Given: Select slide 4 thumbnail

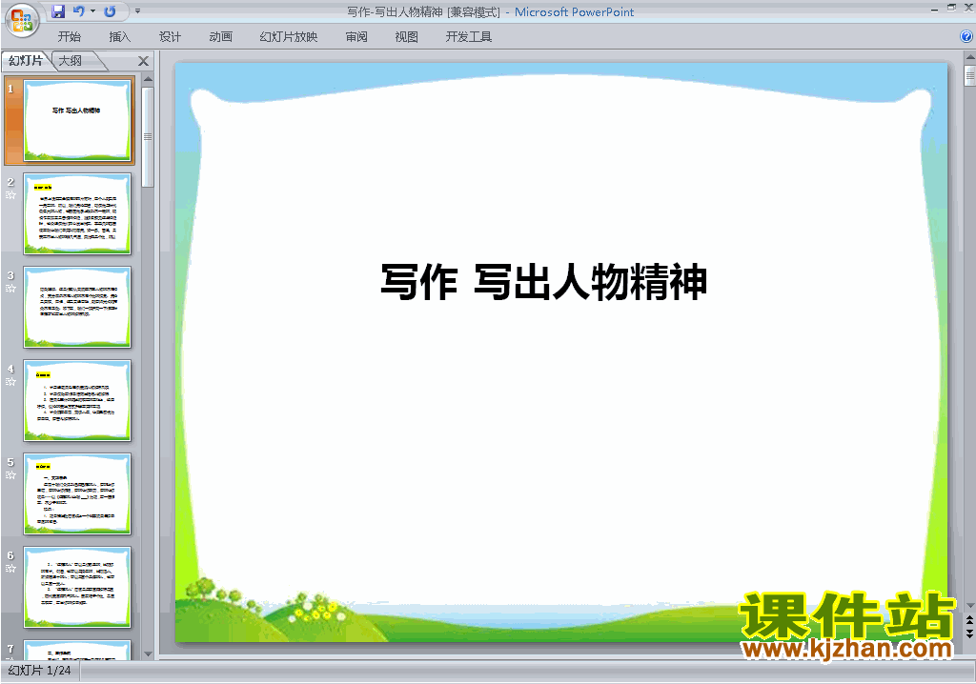Looking at the screenshot, I should tap(77, 400).
